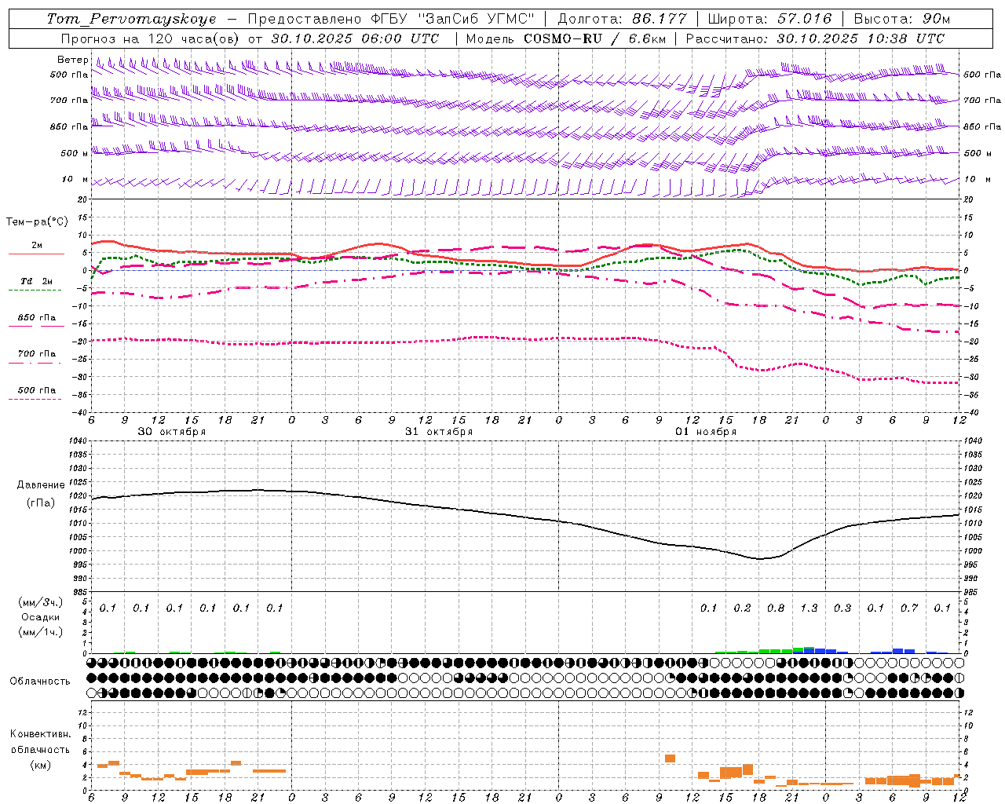Screen dimensions: 1005x804
Task: Click the 850 гПа entry in the temperature legend
Action: (37, 318)
